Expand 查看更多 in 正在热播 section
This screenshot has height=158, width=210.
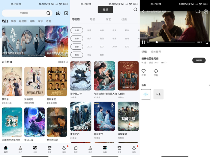point(63,62)
